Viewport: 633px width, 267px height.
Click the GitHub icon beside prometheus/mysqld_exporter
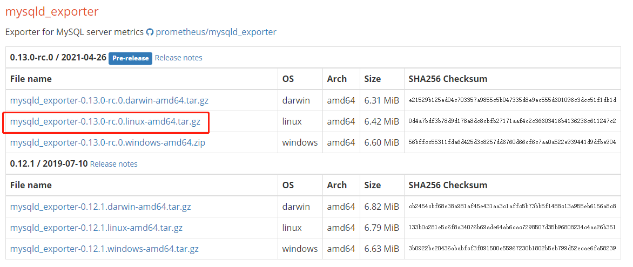click(150, 32)
